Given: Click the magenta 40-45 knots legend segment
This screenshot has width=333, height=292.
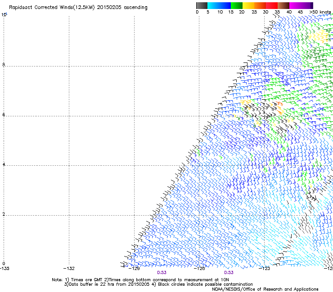Looking at the screenshot, I should (x=295, y=5).
